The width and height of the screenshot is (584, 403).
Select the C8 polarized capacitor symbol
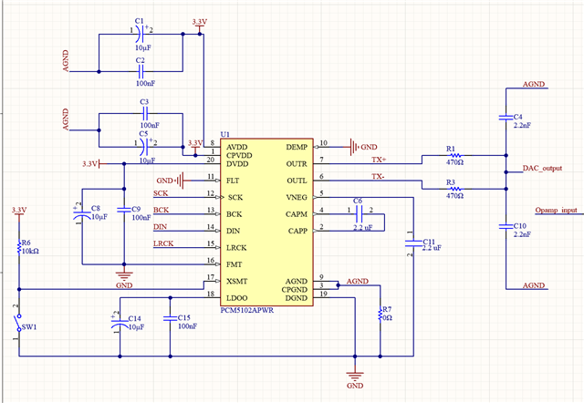(x=82, y=214)
